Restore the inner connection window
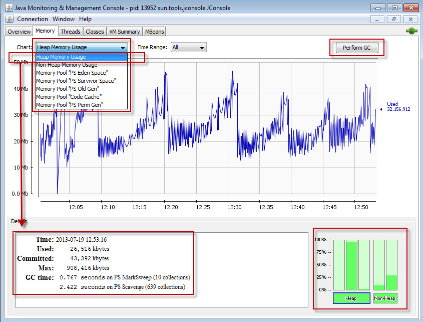The height and width of the screenshot is (322, 423). tap(394, 19)
